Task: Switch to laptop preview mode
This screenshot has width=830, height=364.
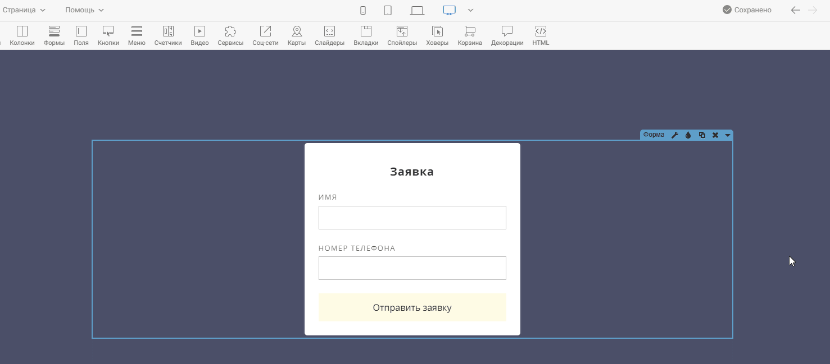Action: point(417,10)
